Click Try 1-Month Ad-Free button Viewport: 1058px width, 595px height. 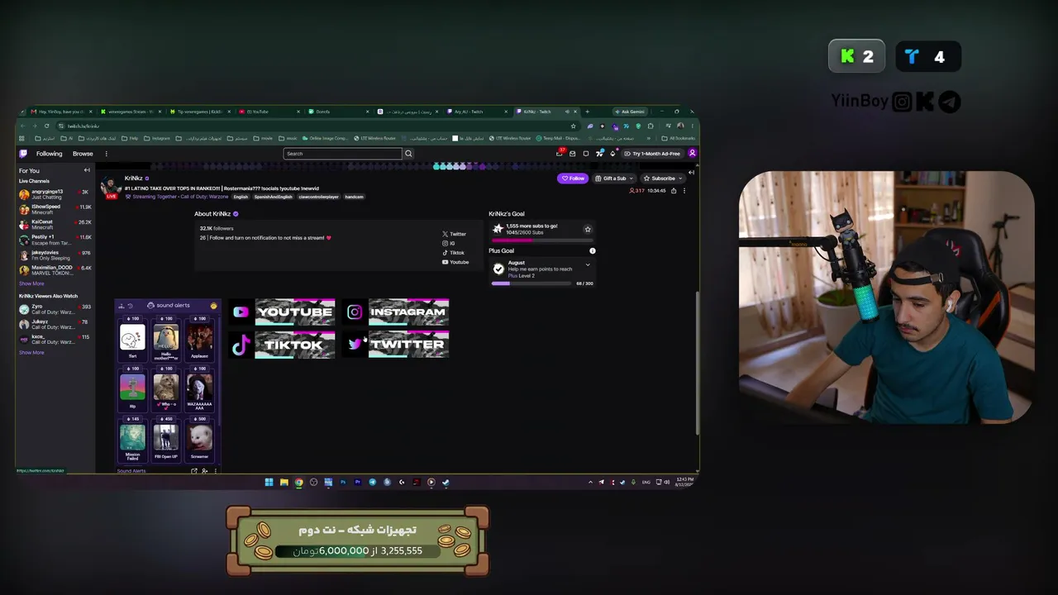click(x=653, y=154)
